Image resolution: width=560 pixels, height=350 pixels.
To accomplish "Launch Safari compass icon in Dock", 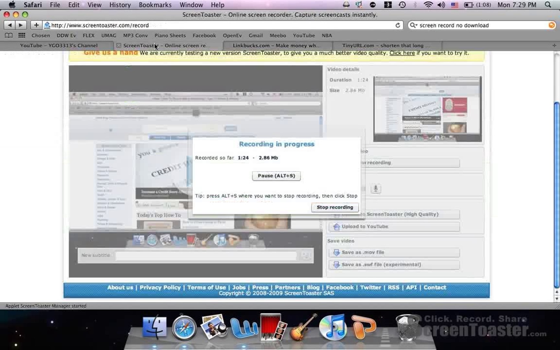I will [184, 327].
